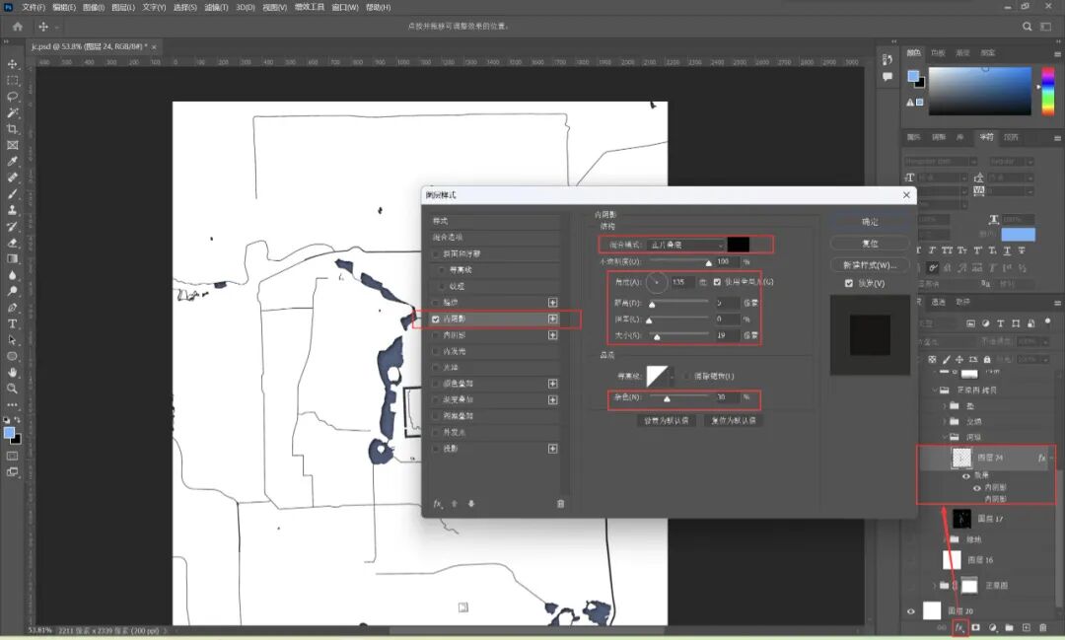Image resolution: width=1065 pixels, height=640 pixels.
Task: Open the blend mode dropdown in Inner Shadow settings
Action: click(686, 245)
